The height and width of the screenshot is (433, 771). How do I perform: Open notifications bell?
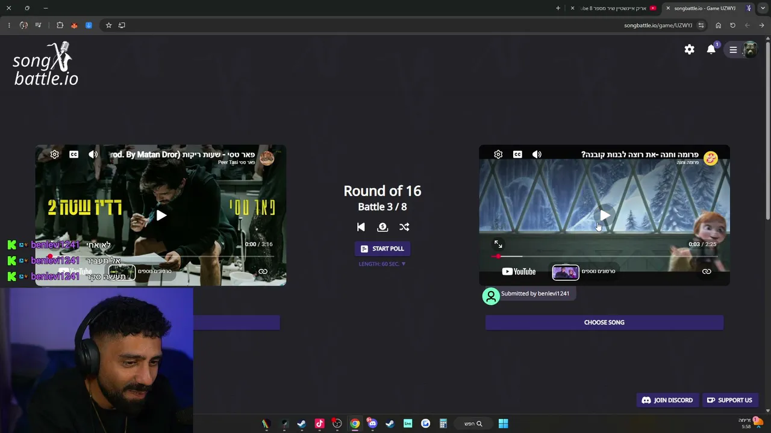(711, 49)
